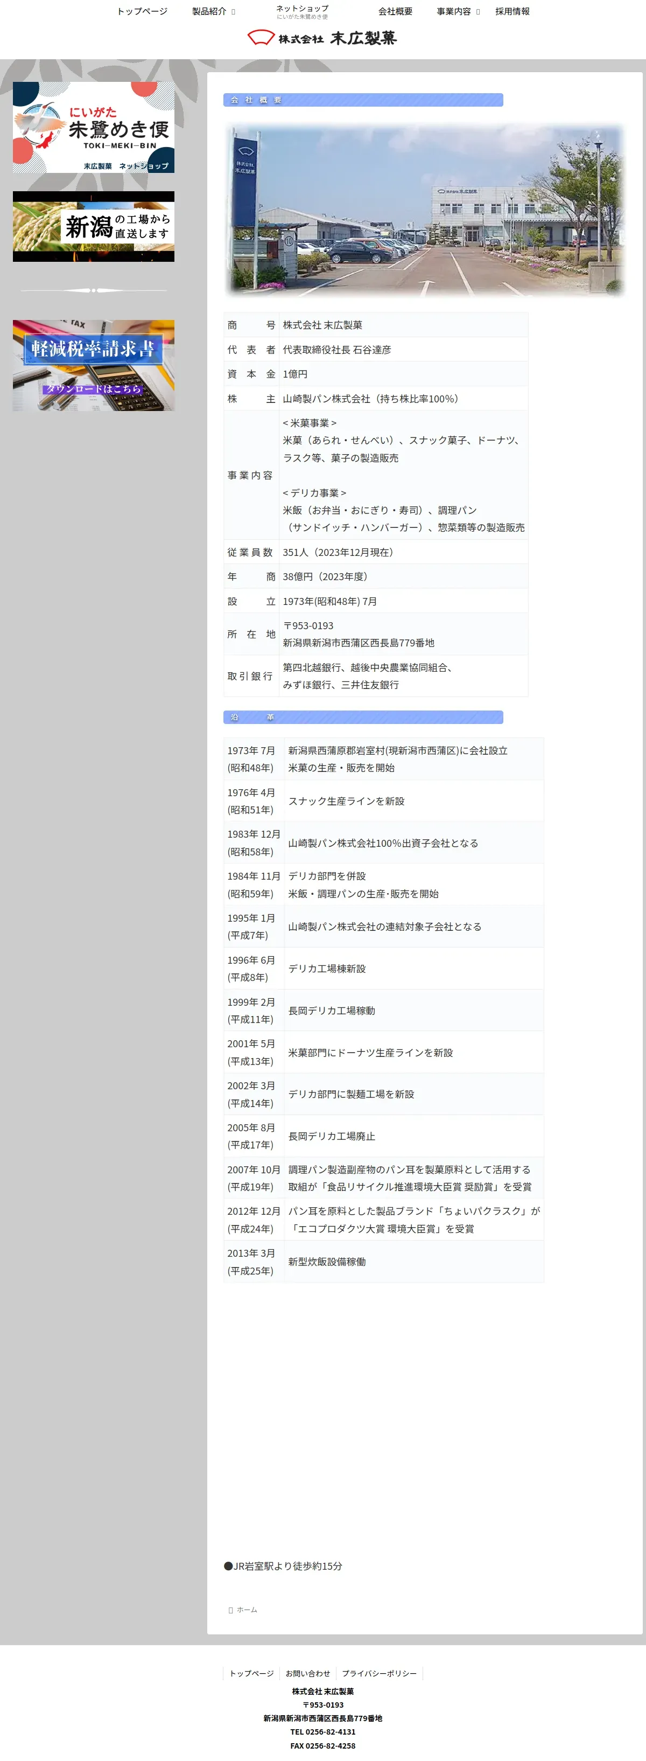This screenshot has width=646, height=1761.
Task: Select the text ●JR岩室駅より徒歩約15分
Action: (x=283, y=1566)
